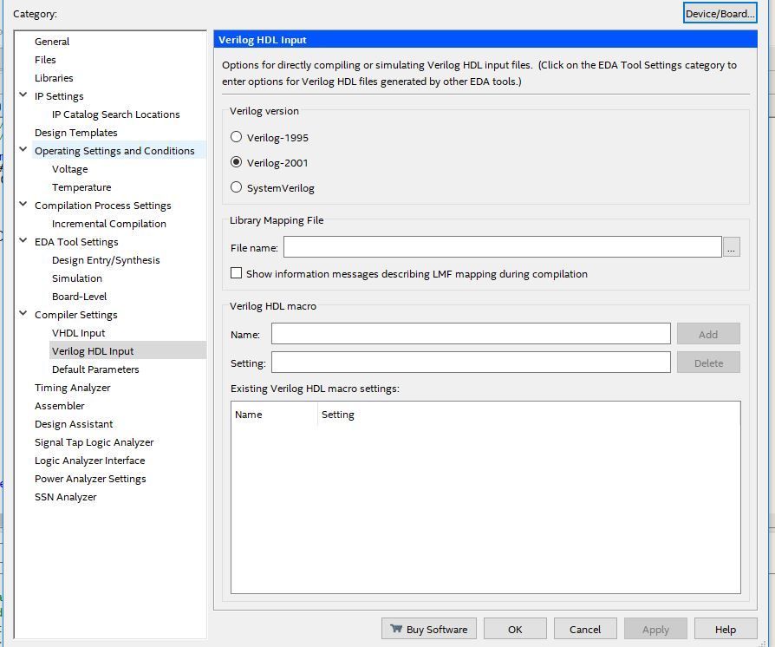Image resolution: width=775 pixels, height=647 pixels.
Task: Click the Apply button
Action: [655, 629]
